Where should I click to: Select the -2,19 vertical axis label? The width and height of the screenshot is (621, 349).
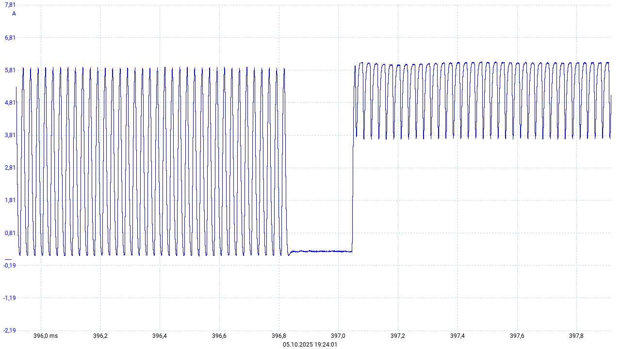pos(10,330)
